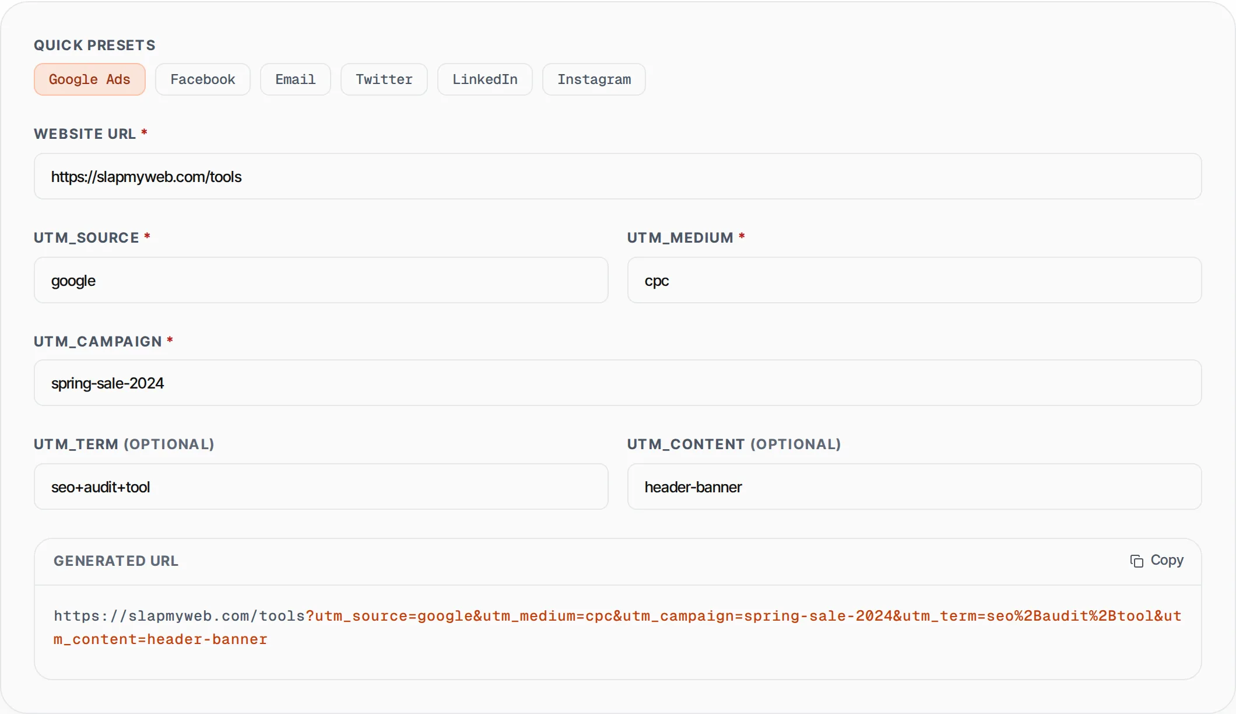1236x714 pixels.
Task: Select the Google Ads preset
Action: pos(89,79)
